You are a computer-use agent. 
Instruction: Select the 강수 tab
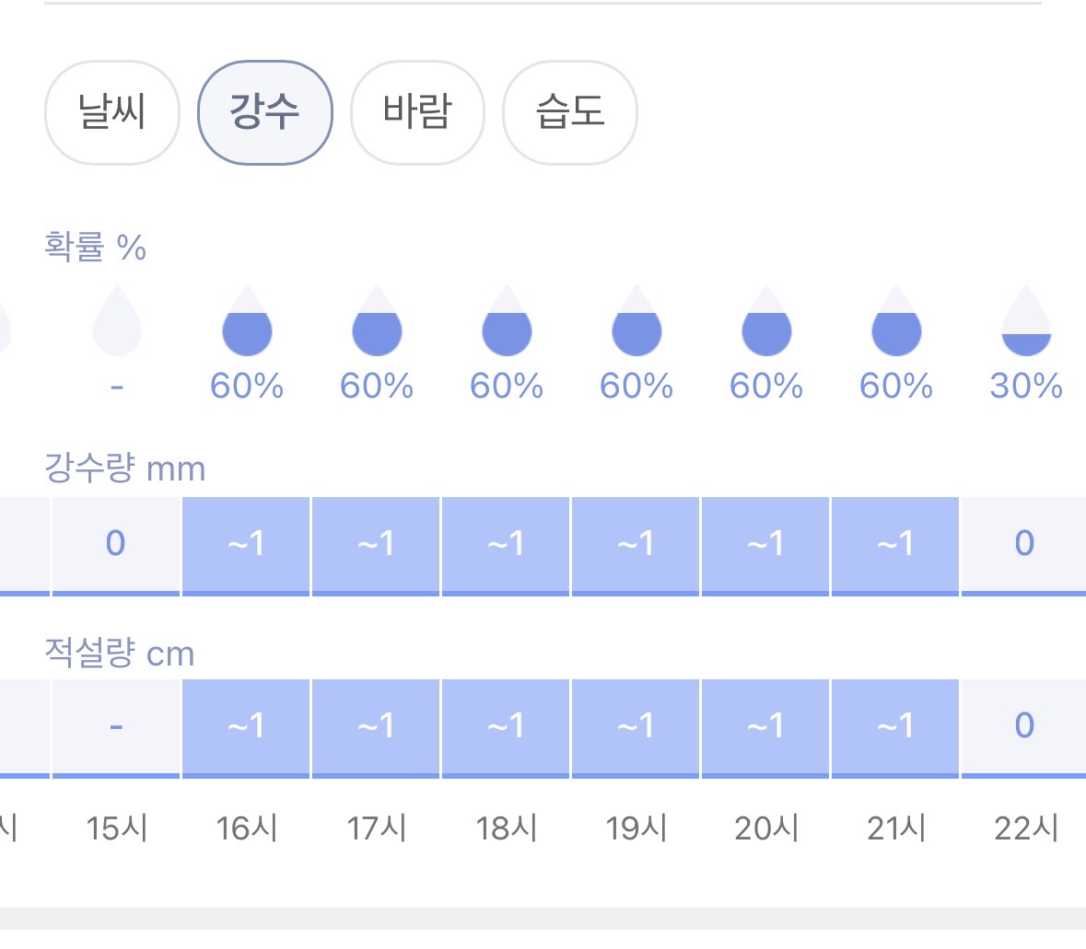(x=264, y=112)
